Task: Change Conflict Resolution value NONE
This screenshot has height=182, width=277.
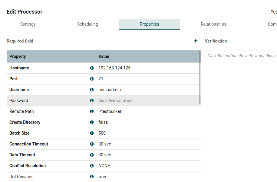Action: (104, 166)
